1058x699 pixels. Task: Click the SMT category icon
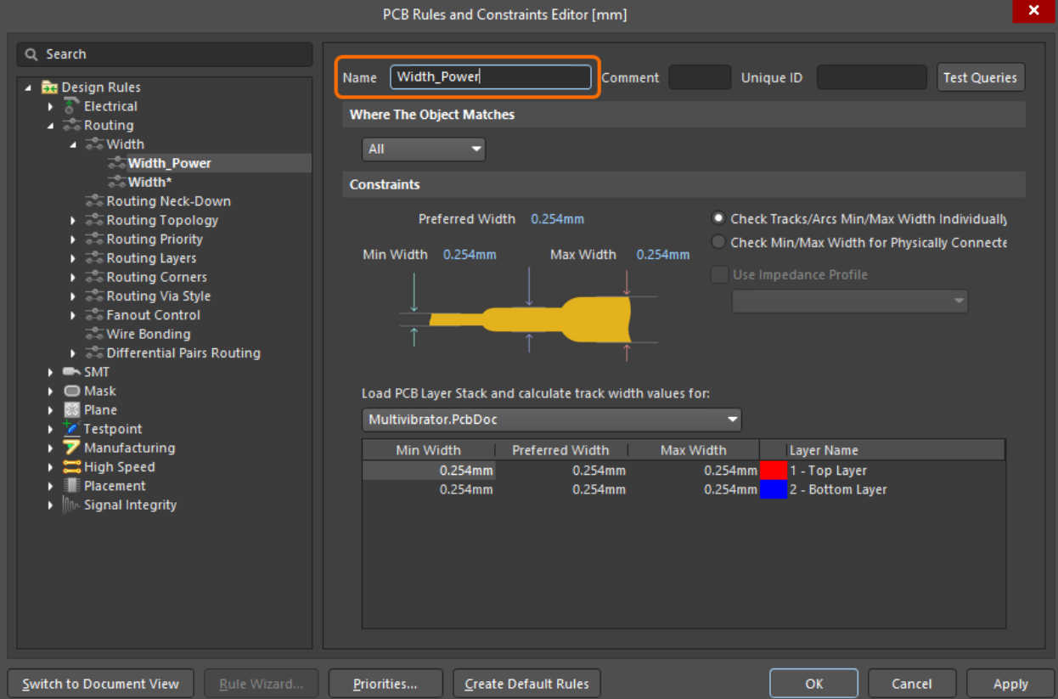72,372
